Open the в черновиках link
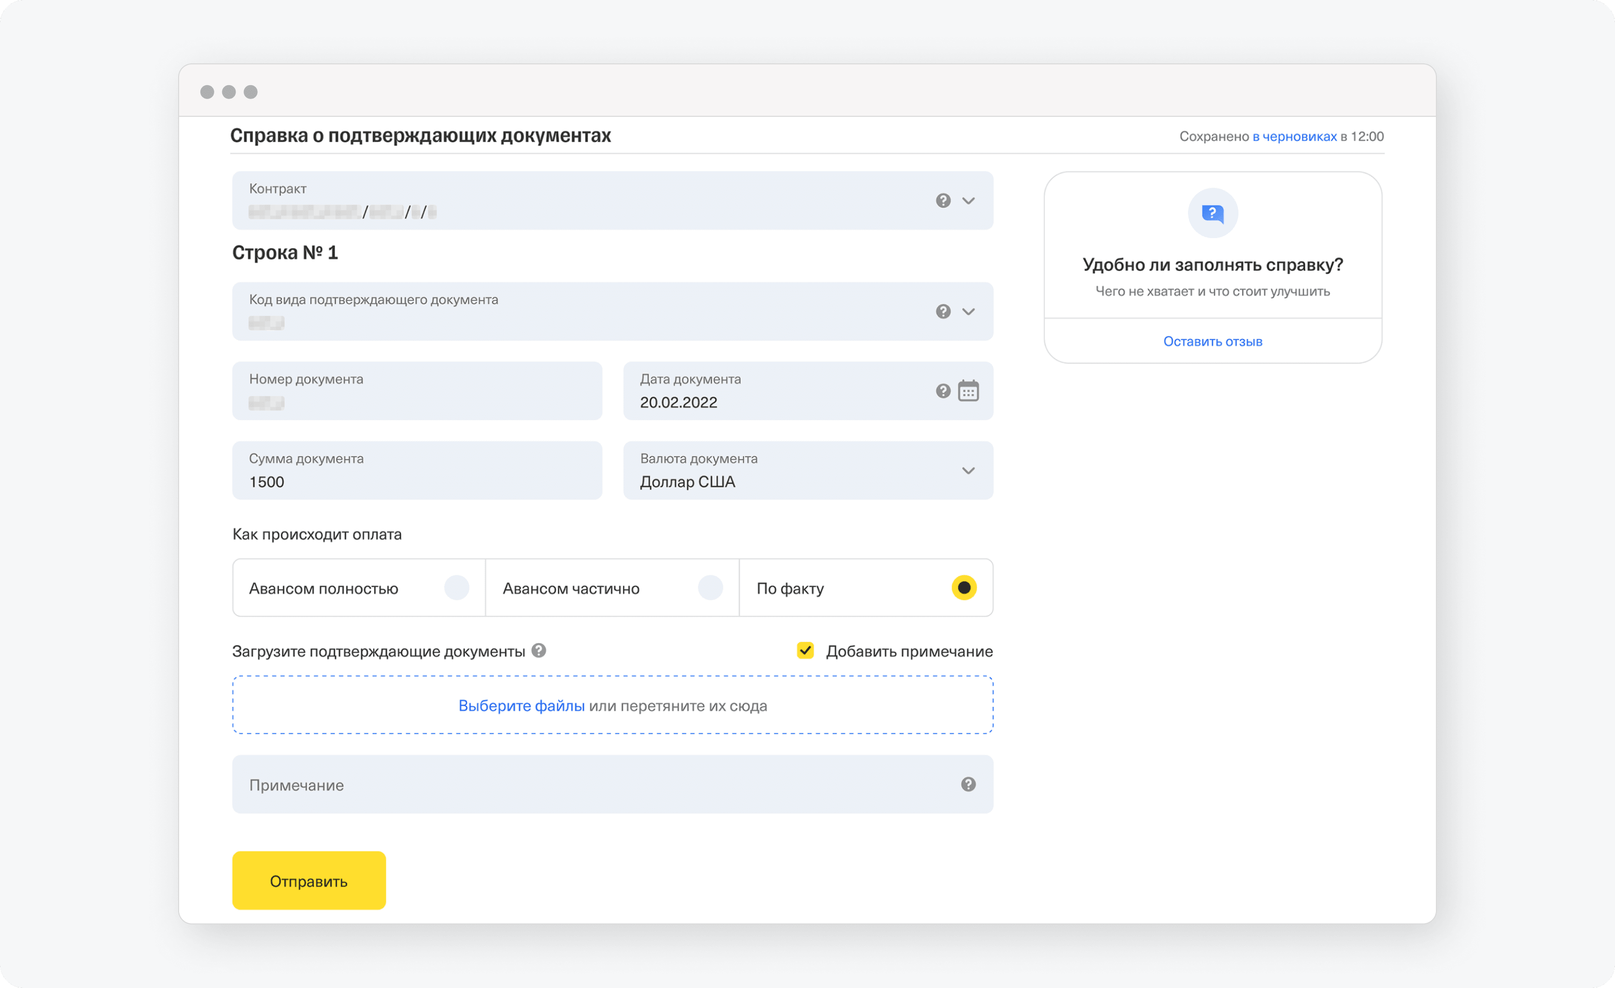This screenshot has width=1615, height=988. pyautogui.click(x=1294, y=136)
